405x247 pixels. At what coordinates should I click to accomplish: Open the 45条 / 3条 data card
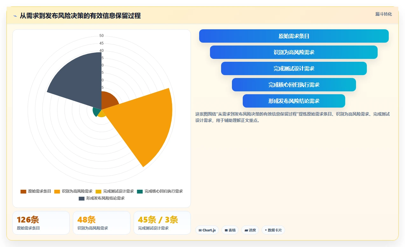(x=162, y=223)
